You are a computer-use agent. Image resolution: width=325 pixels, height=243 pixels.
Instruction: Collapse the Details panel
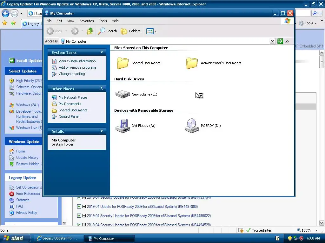(x=102, y=131)
